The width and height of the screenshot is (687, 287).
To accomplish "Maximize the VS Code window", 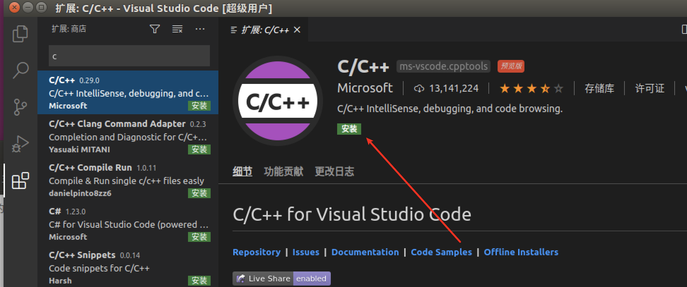I will pyautogui.click(x=41, y=7).
